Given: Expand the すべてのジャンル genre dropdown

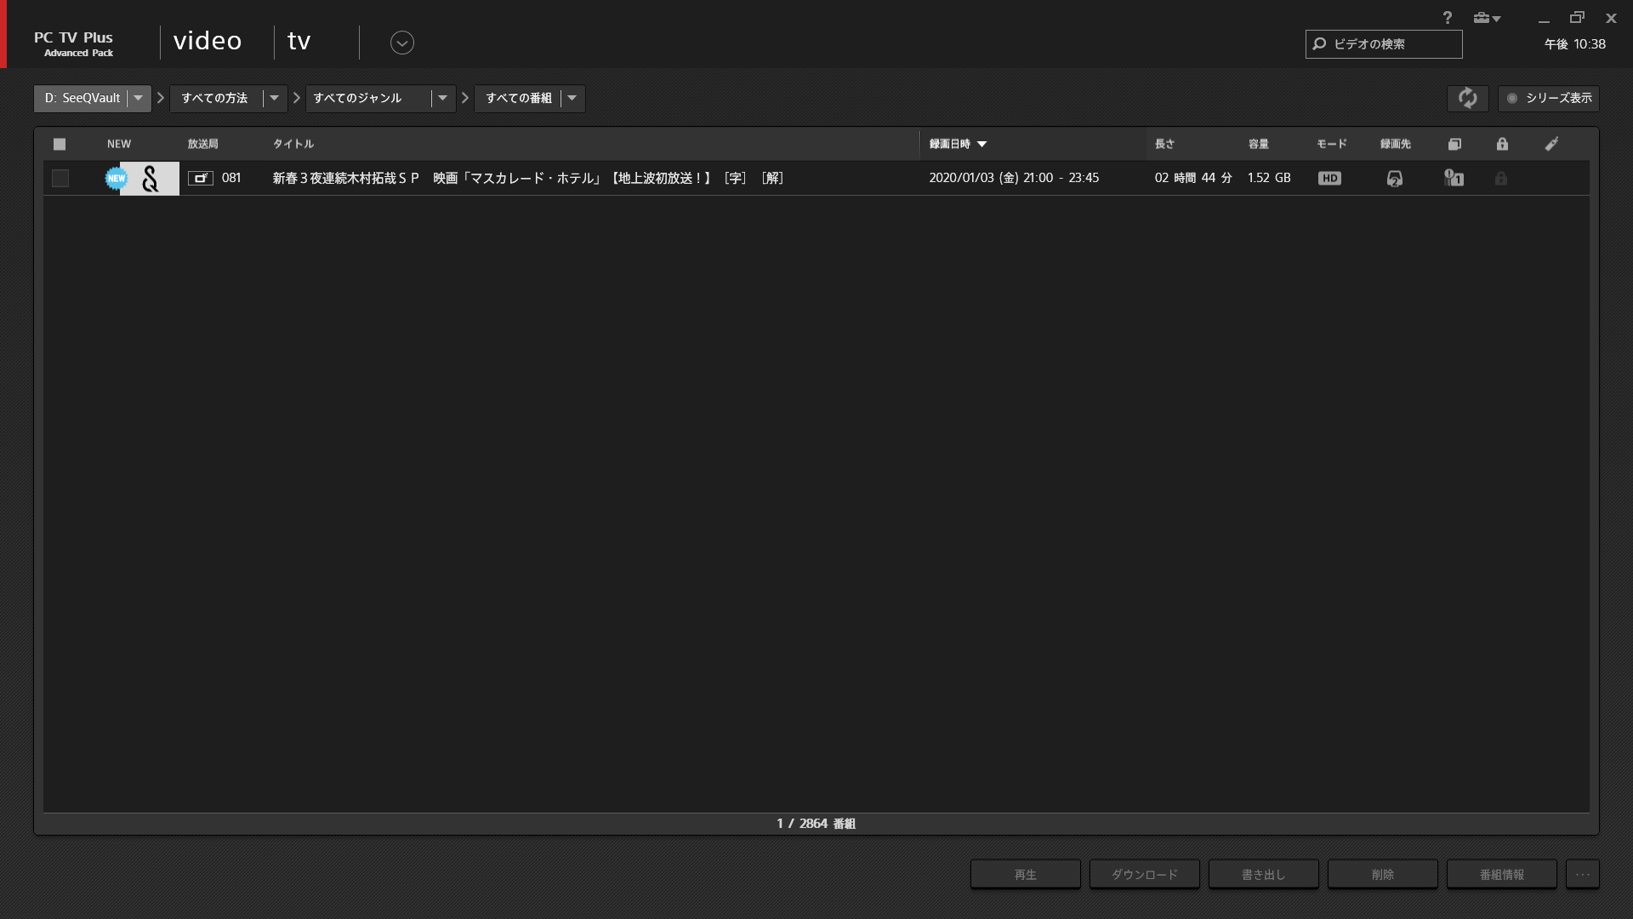Looking at the screenshot, I should pyautogui.click(x=442, y=98).
